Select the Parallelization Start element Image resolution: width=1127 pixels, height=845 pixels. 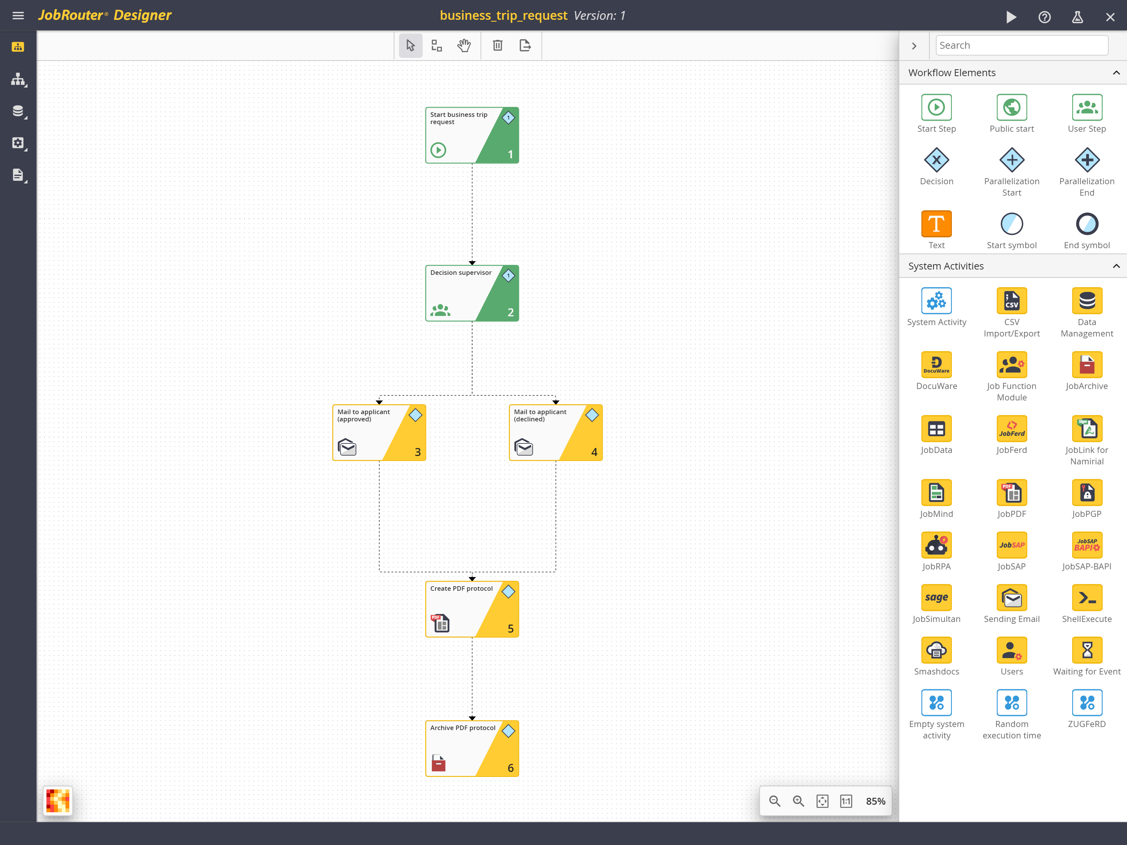(1011, 161)
